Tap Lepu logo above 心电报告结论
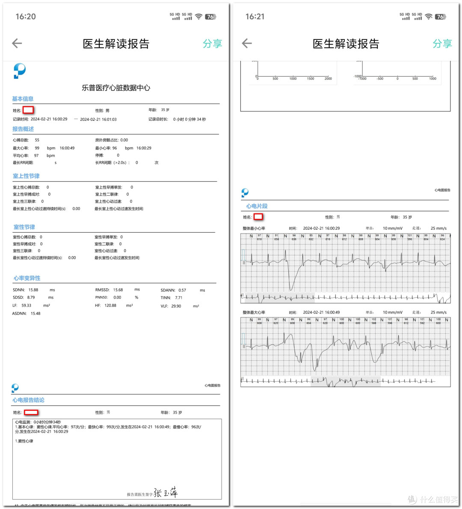Viewport: 462px width, 509px height. (15, 388)
